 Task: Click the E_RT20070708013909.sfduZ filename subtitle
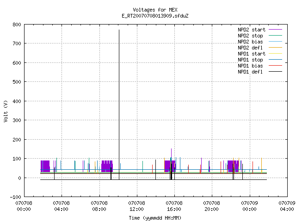[x=155, y=16]
